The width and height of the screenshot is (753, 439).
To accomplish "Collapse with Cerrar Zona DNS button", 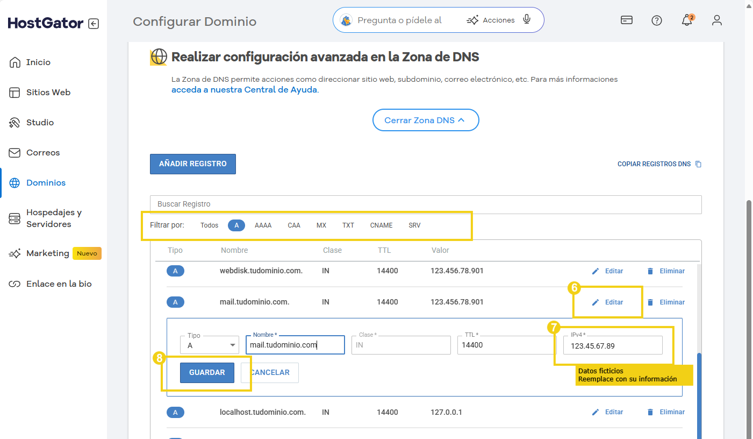I will click(425, 121).
